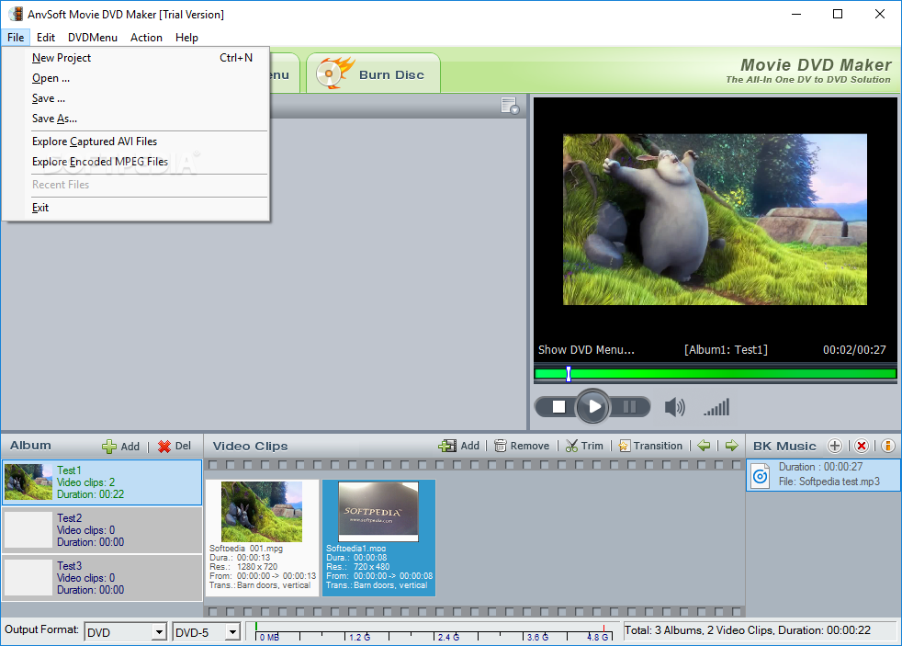Click the Duration : 00:00:27 music entry

point(820,467)
